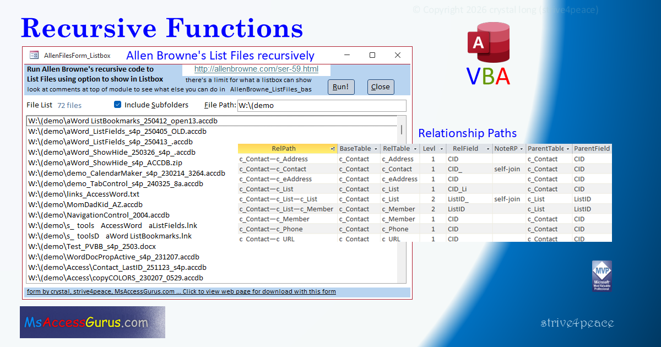Screen dimensions: 661x347
Task: Click the Run! button
Action: coord(341,86)
